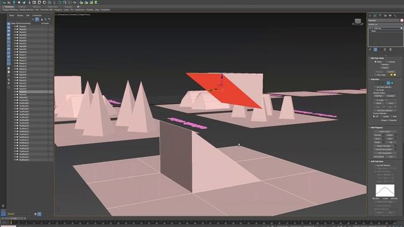Open Scene Explorer Display menu
The image size is (404, 227).
tap(20, 15)
